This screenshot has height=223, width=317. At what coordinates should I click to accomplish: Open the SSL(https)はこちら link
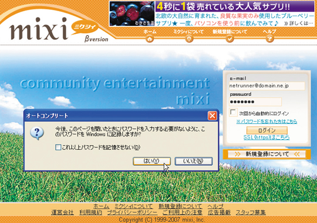pos(267,138)
